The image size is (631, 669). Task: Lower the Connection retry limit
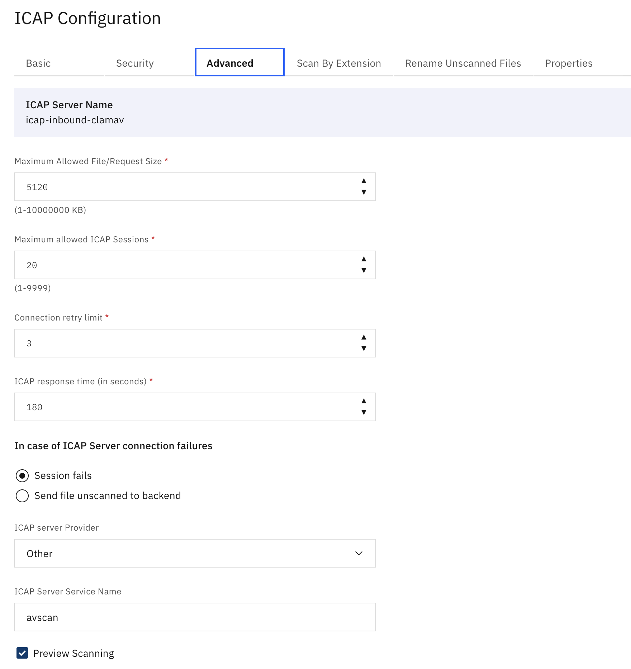364,348
